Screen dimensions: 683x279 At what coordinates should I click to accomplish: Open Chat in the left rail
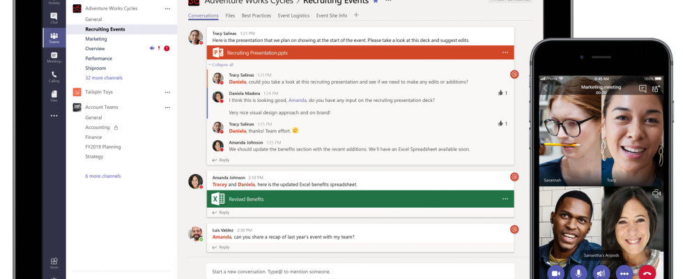tap(54, 18)
